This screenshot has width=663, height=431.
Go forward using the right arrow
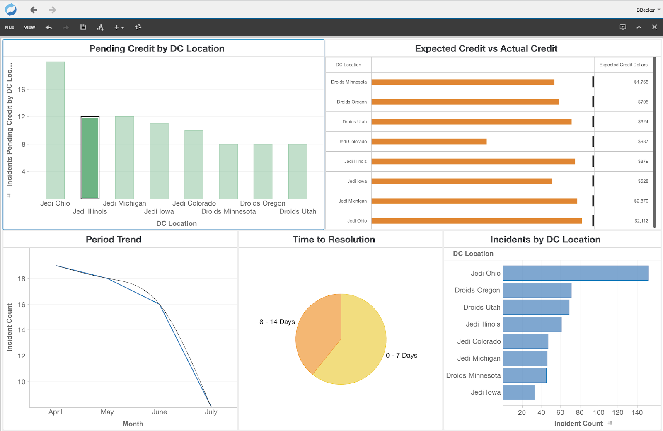click(52, 10)
